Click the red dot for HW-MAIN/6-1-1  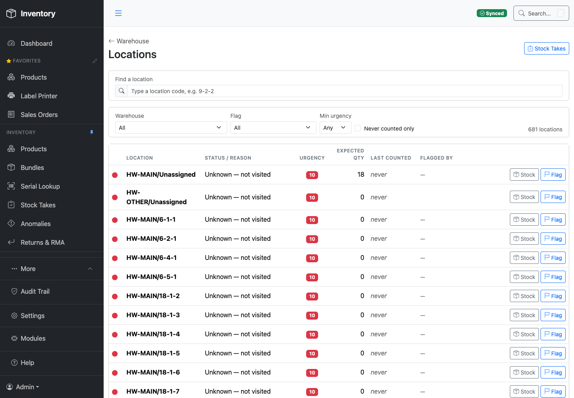coord(115,220)
